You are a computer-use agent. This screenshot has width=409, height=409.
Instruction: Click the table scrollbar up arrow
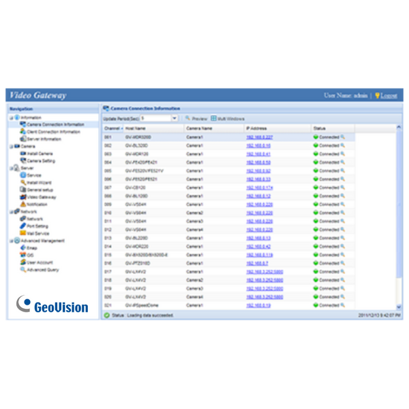coord(399,127)
